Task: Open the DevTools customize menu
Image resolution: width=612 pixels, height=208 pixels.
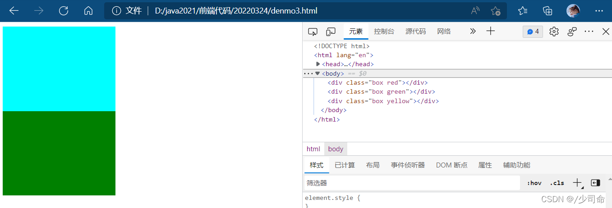Action: click(x=589, y=32)
